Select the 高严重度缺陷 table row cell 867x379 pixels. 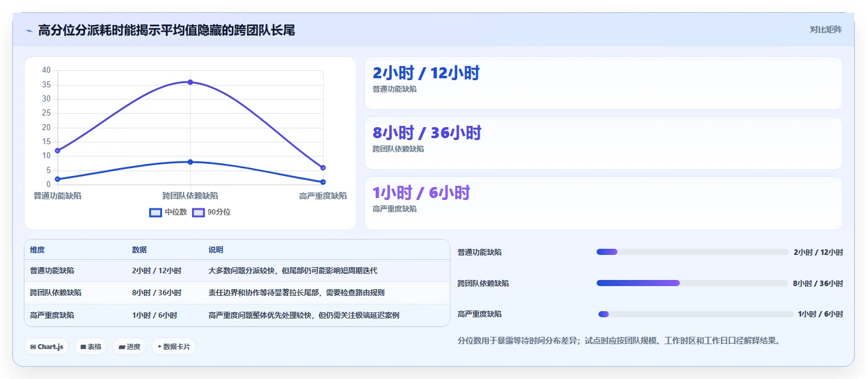tap(52, 315)
